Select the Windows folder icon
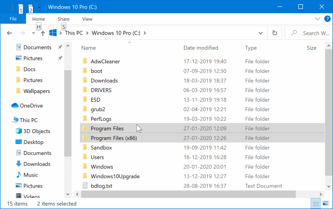The height and width of the screenshot is (209, 333). [85, 166]
